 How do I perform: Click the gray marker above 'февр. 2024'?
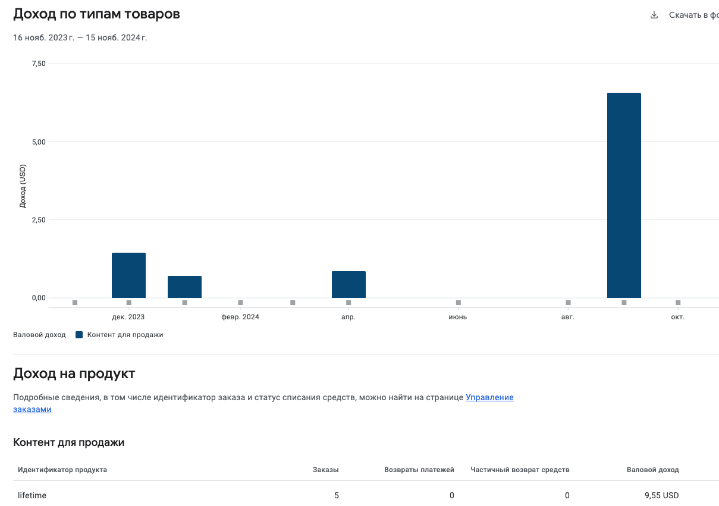point(240,303)
